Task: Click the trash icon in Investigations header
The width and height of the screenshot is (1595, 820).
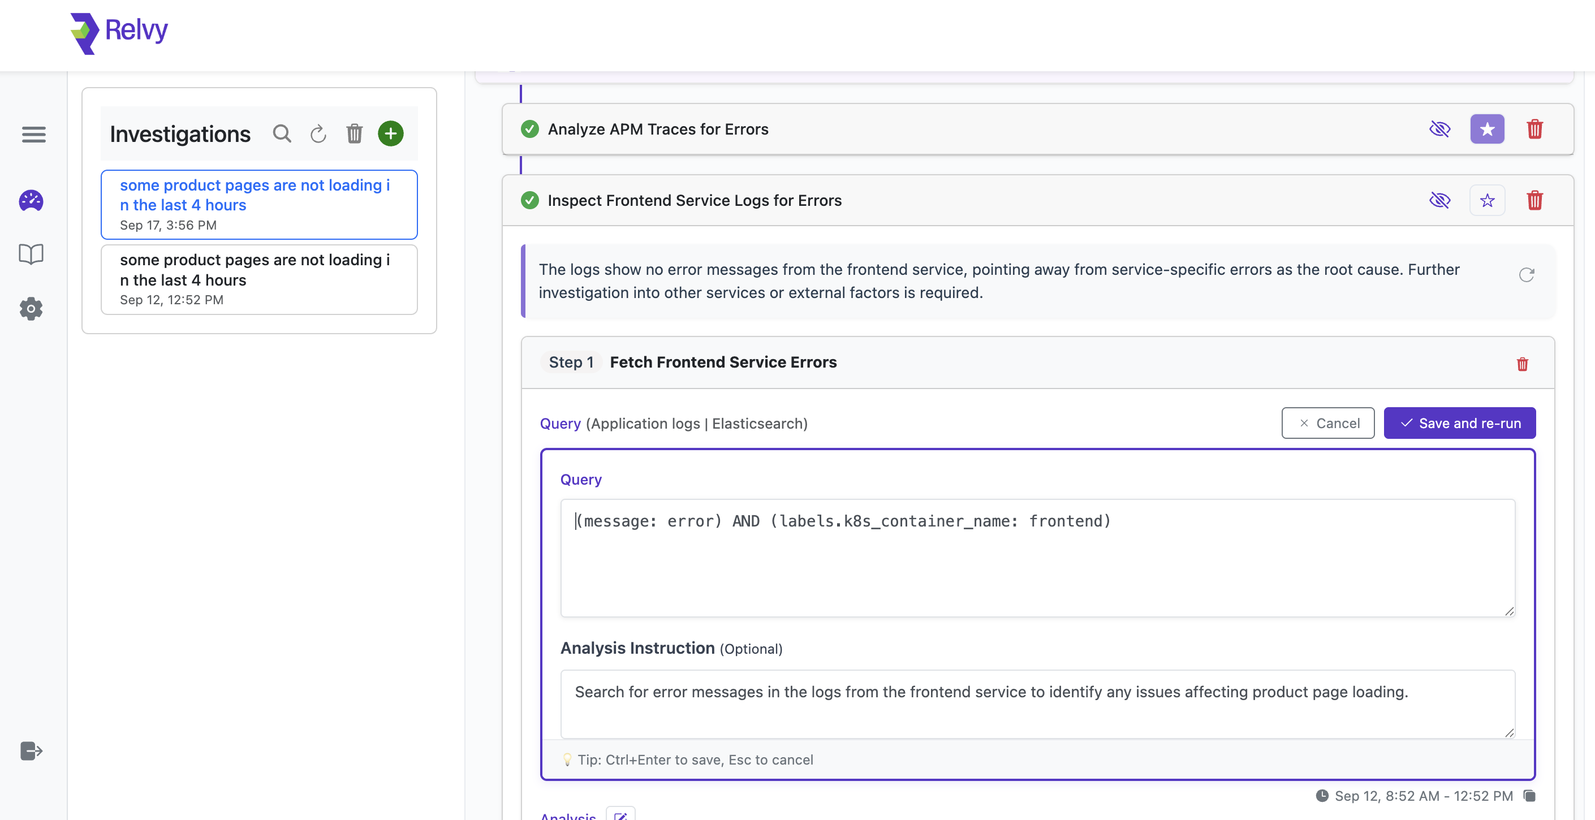Action: (x=354, y=133)
